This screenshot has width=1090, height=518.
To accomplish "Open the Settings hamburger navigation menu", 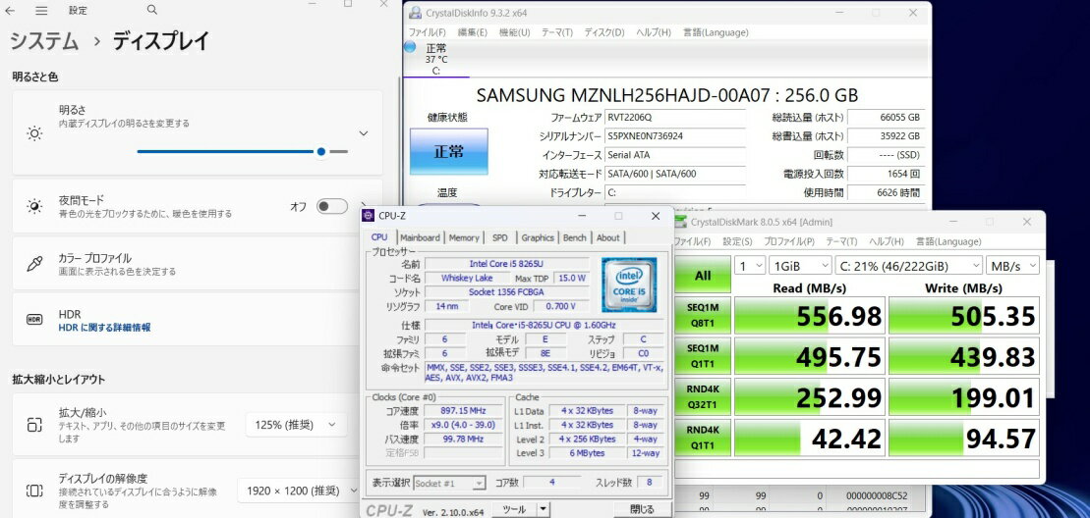I will tap(41, 10).
